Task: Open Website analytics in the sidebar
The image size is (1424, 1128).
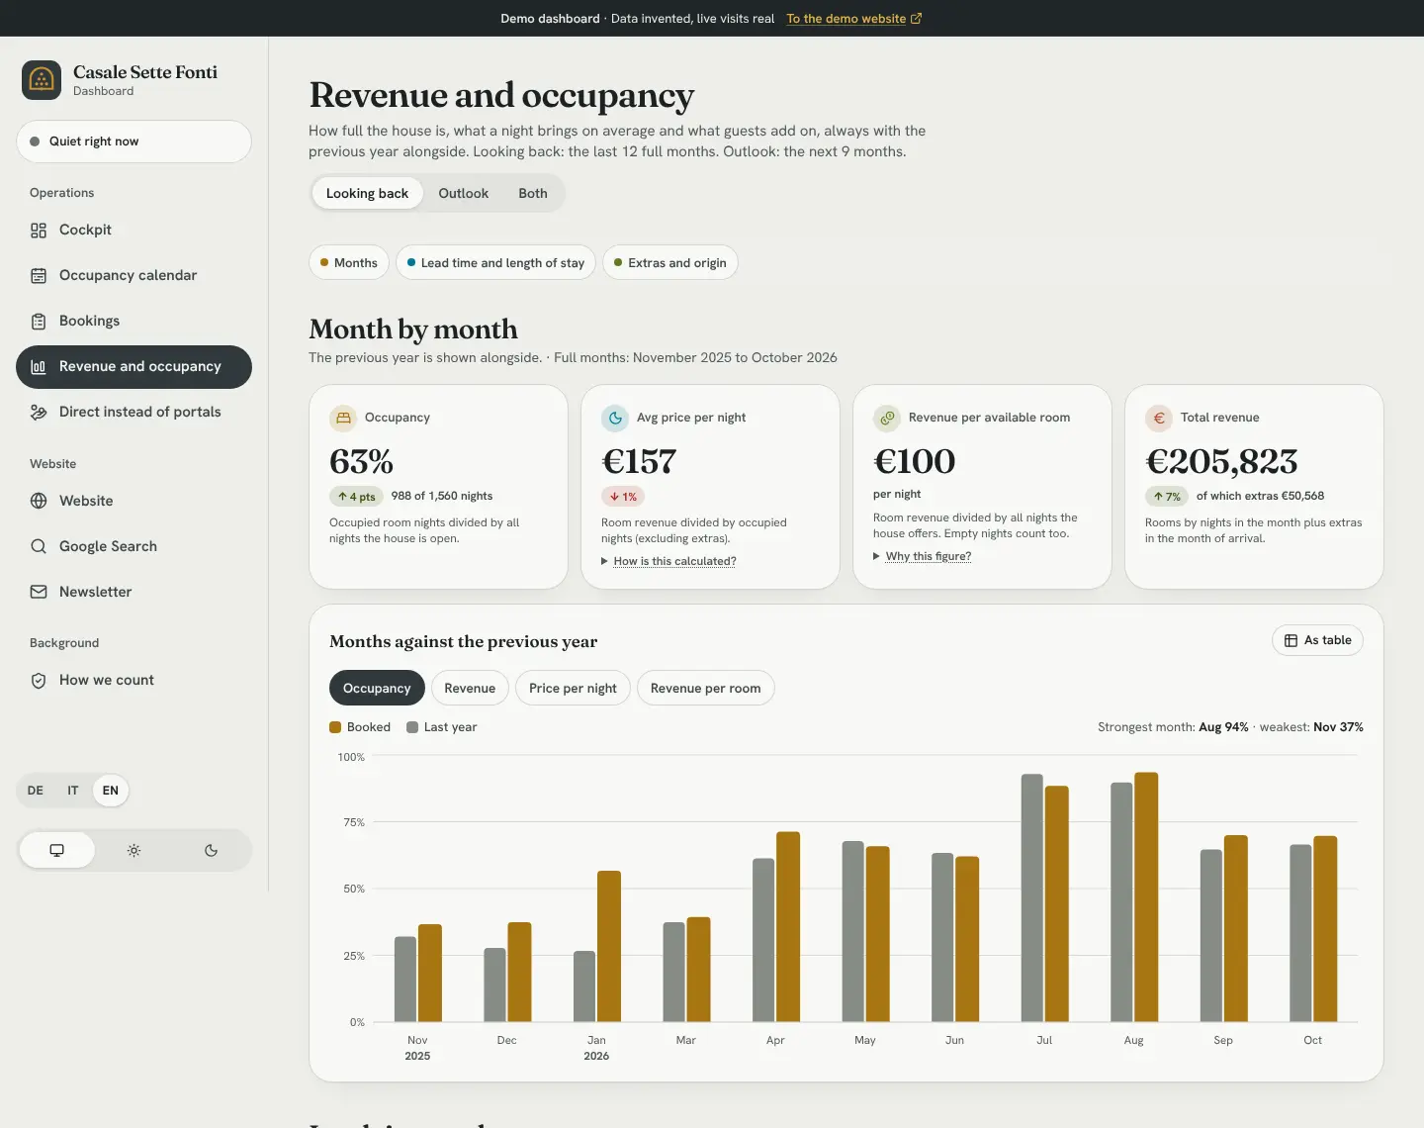Action: click(133, 501)
